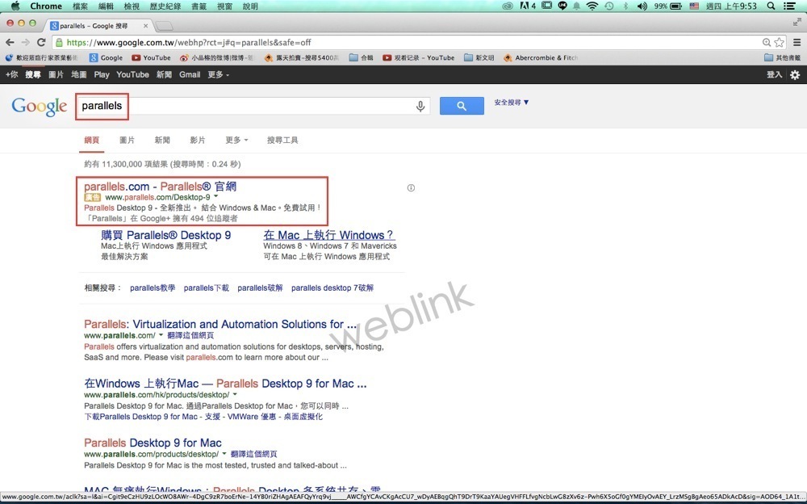Image resolution: width=807 pixels, height=504 pixels.
Task: Click the Google logo
Action: pos(40,106)
